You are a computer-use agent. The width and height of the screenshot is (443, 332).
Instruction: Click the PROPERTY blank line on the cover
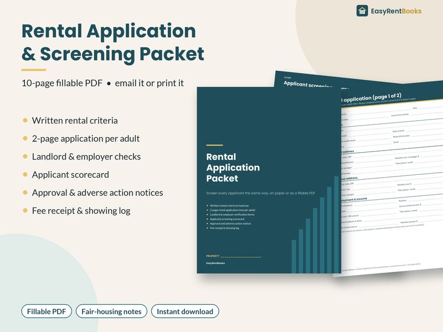(241, 257)
